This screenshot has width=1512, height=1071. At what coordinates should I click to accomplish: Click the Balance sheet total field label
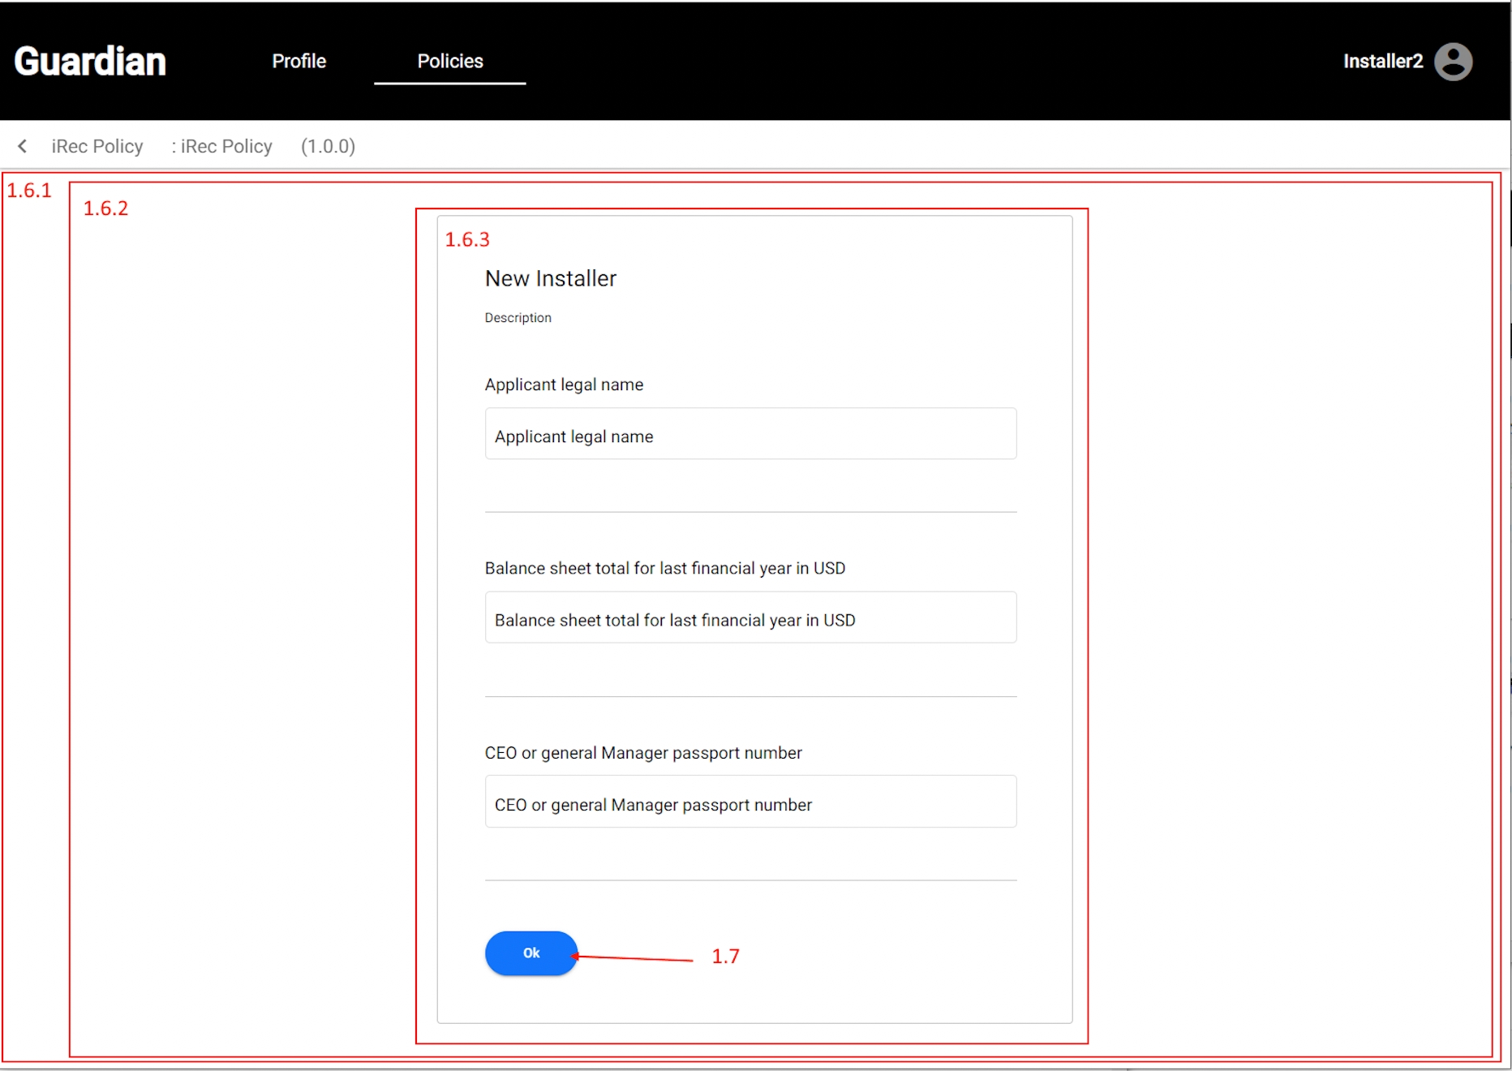pos(664,568)
